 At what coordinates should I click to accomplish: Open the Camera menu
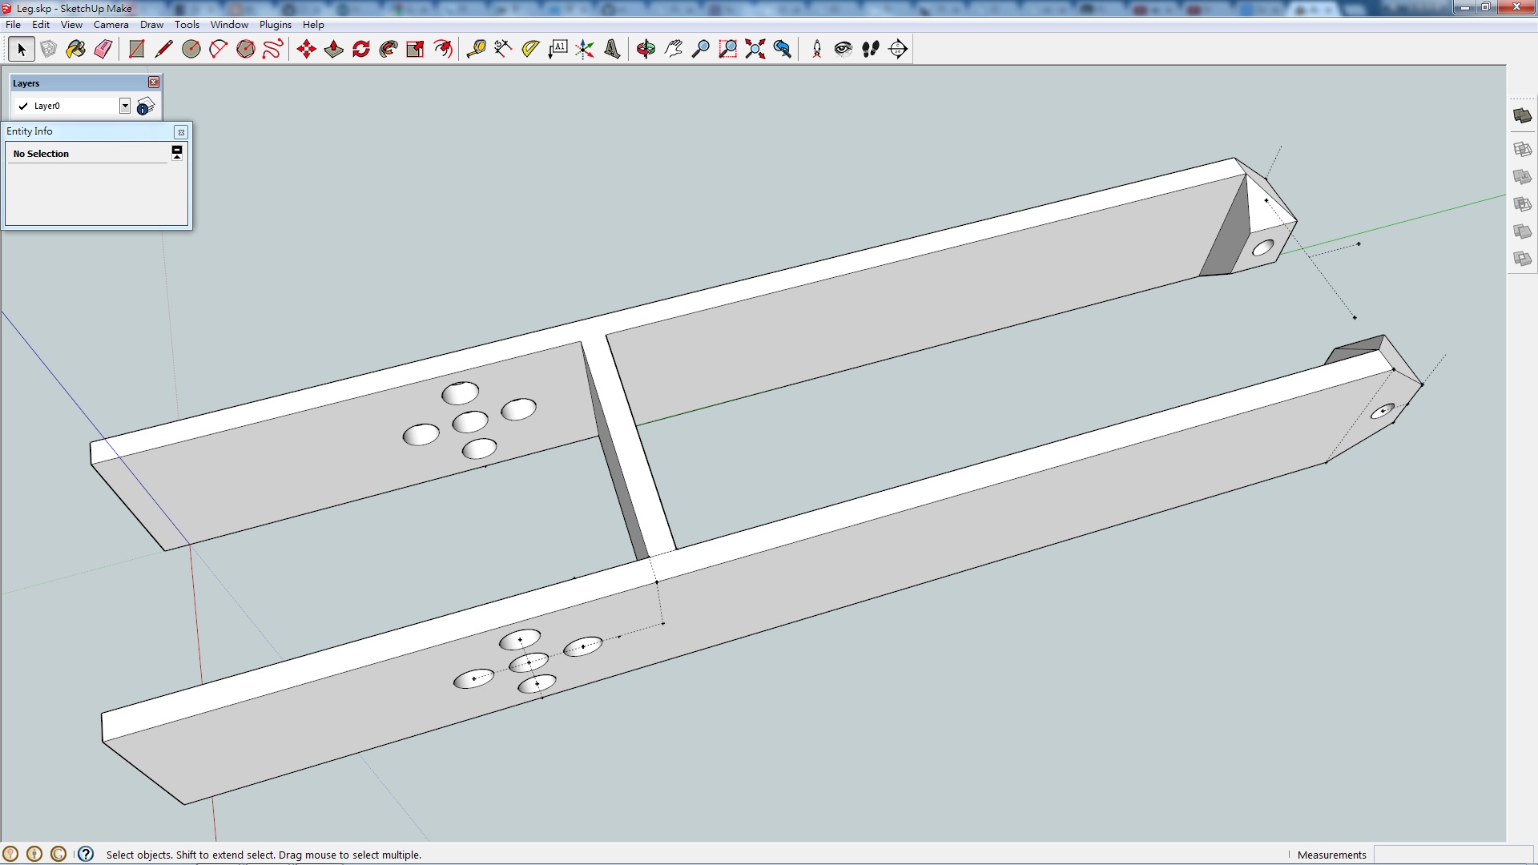111,25
